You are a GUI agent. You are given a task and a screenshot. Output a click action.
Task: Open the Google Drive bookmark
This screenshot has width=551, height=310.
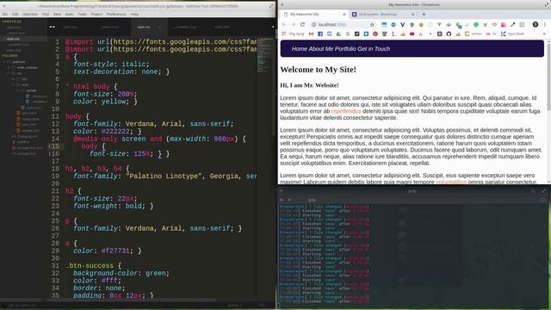(x=338, y=34)
